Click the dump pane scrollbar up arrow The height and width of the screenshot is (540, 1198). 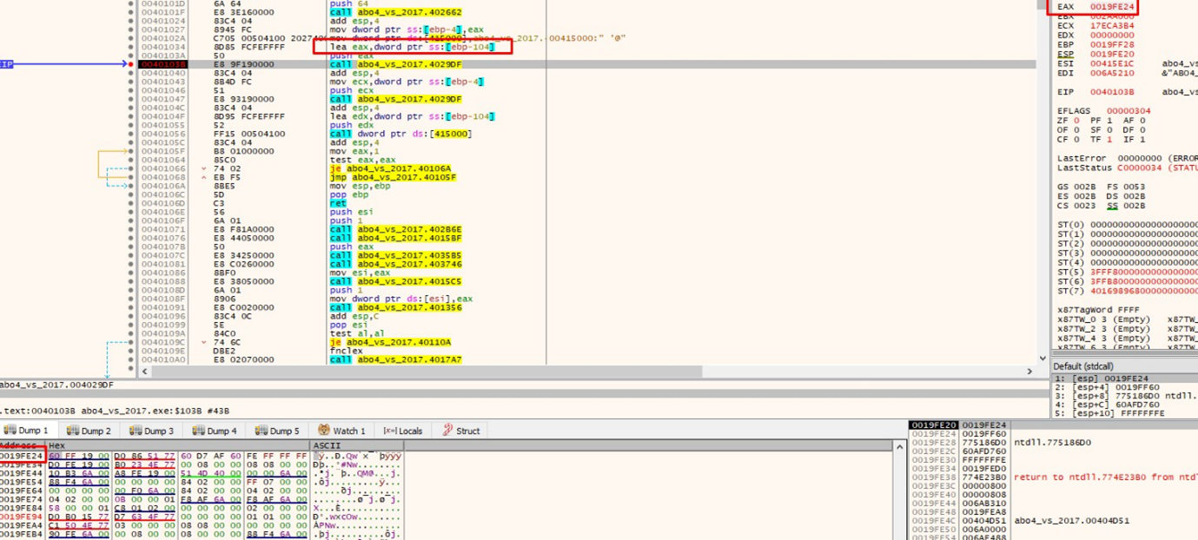[900, 446]
